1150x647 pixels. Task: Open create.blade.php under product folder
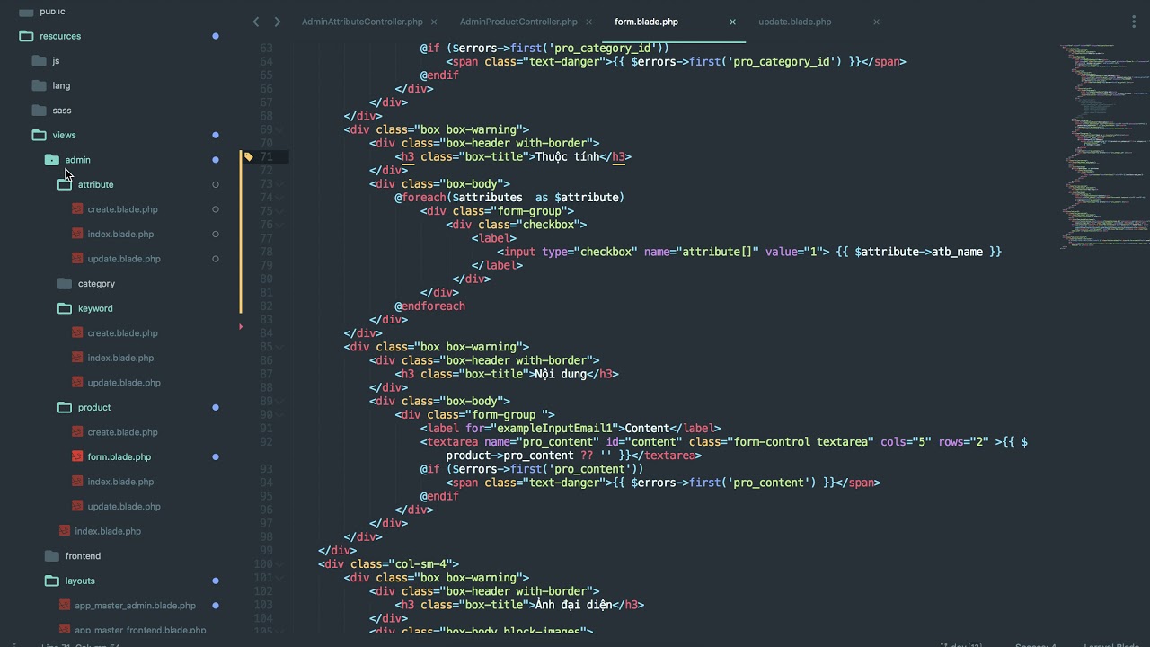pyautogui.click(x=122, y=432)
